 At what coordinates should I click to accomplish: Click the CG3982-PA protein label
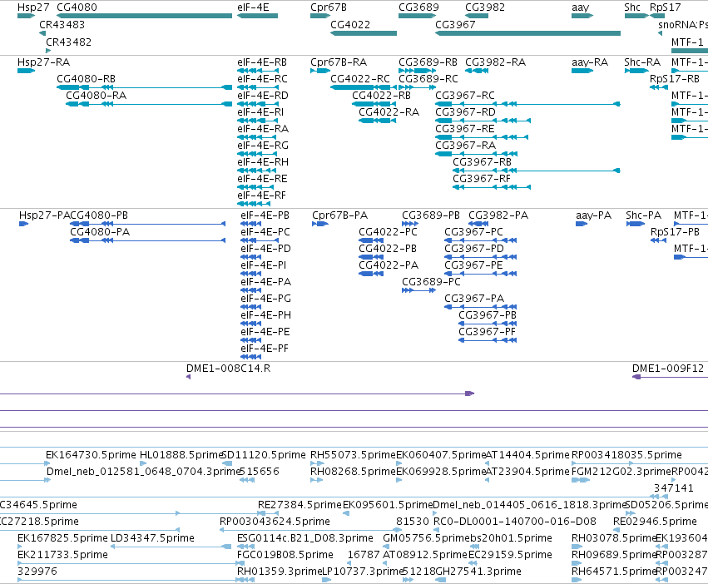point(498,215)
